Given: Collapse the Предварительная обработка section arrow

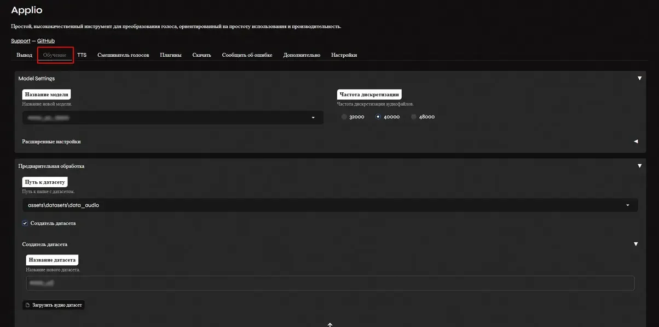Looking at the screenshot, I should tap(639, 166).
